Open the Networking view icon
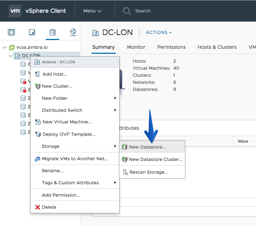The image size is (256, 226). pos(73,32)
